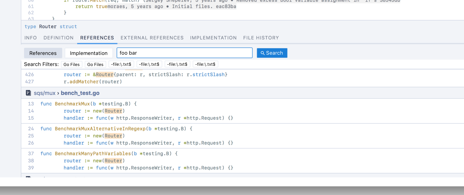Apply the first Go Files search filter
This screenshot has height=195, width=464.
point(72,64)
